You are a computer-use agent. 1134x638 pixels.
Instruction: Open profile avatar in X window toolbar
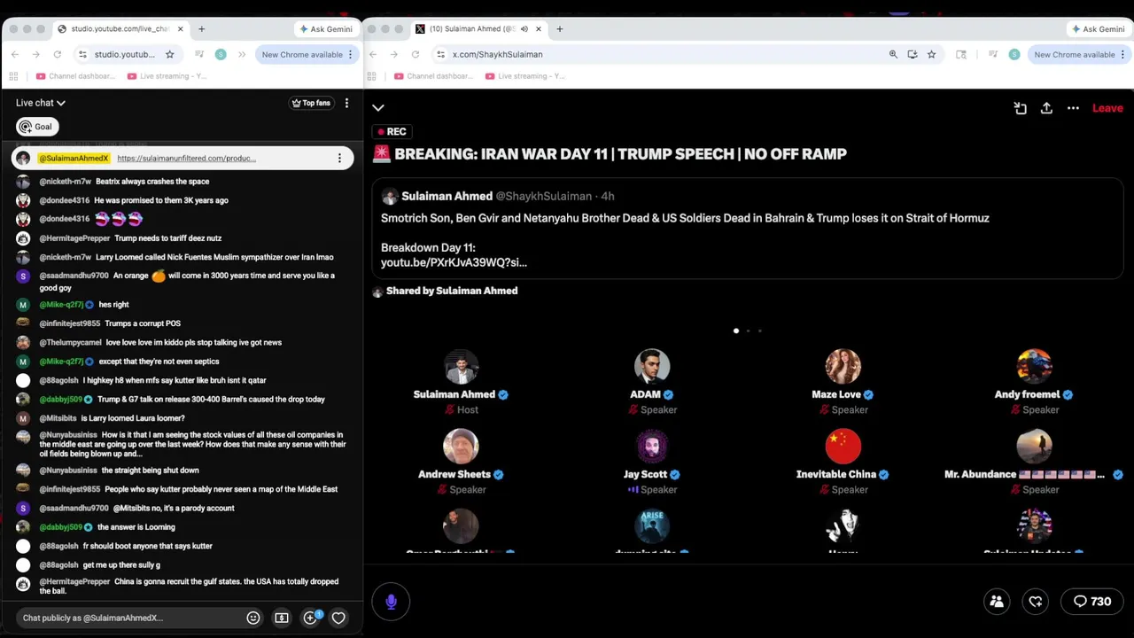[x=1014, y=54]
